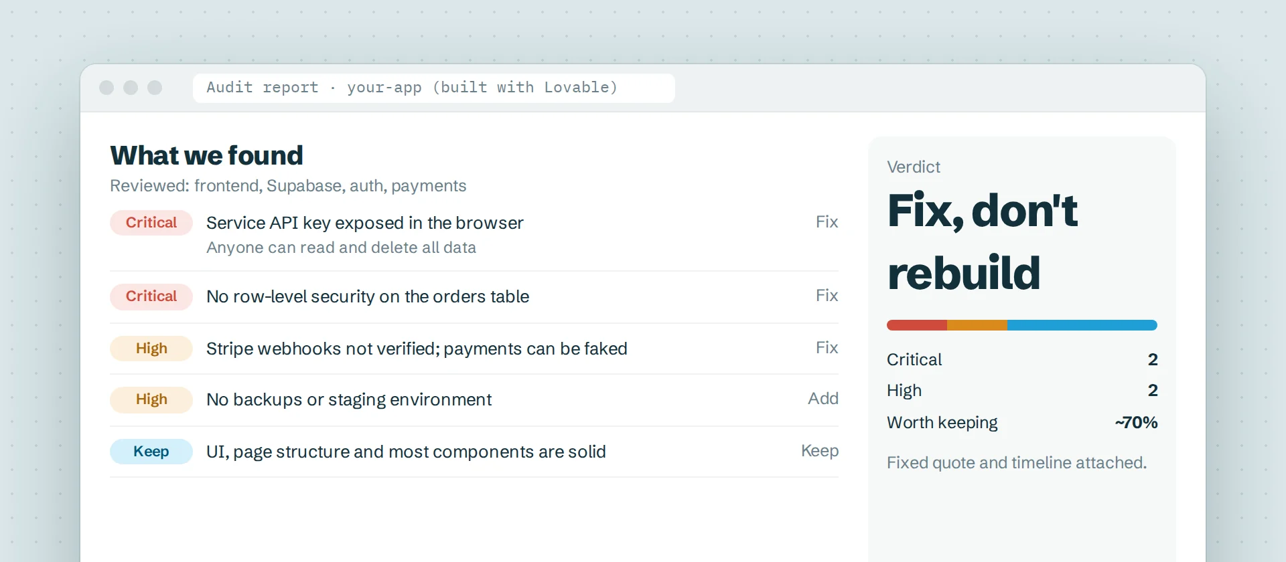Click the Critical badge beside row-level security

pos(151,296)
